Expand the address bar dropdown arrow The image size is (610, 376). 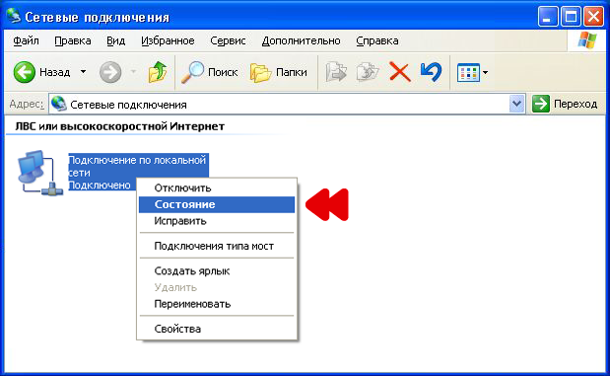pyautogui.click(x=516, y=104)
